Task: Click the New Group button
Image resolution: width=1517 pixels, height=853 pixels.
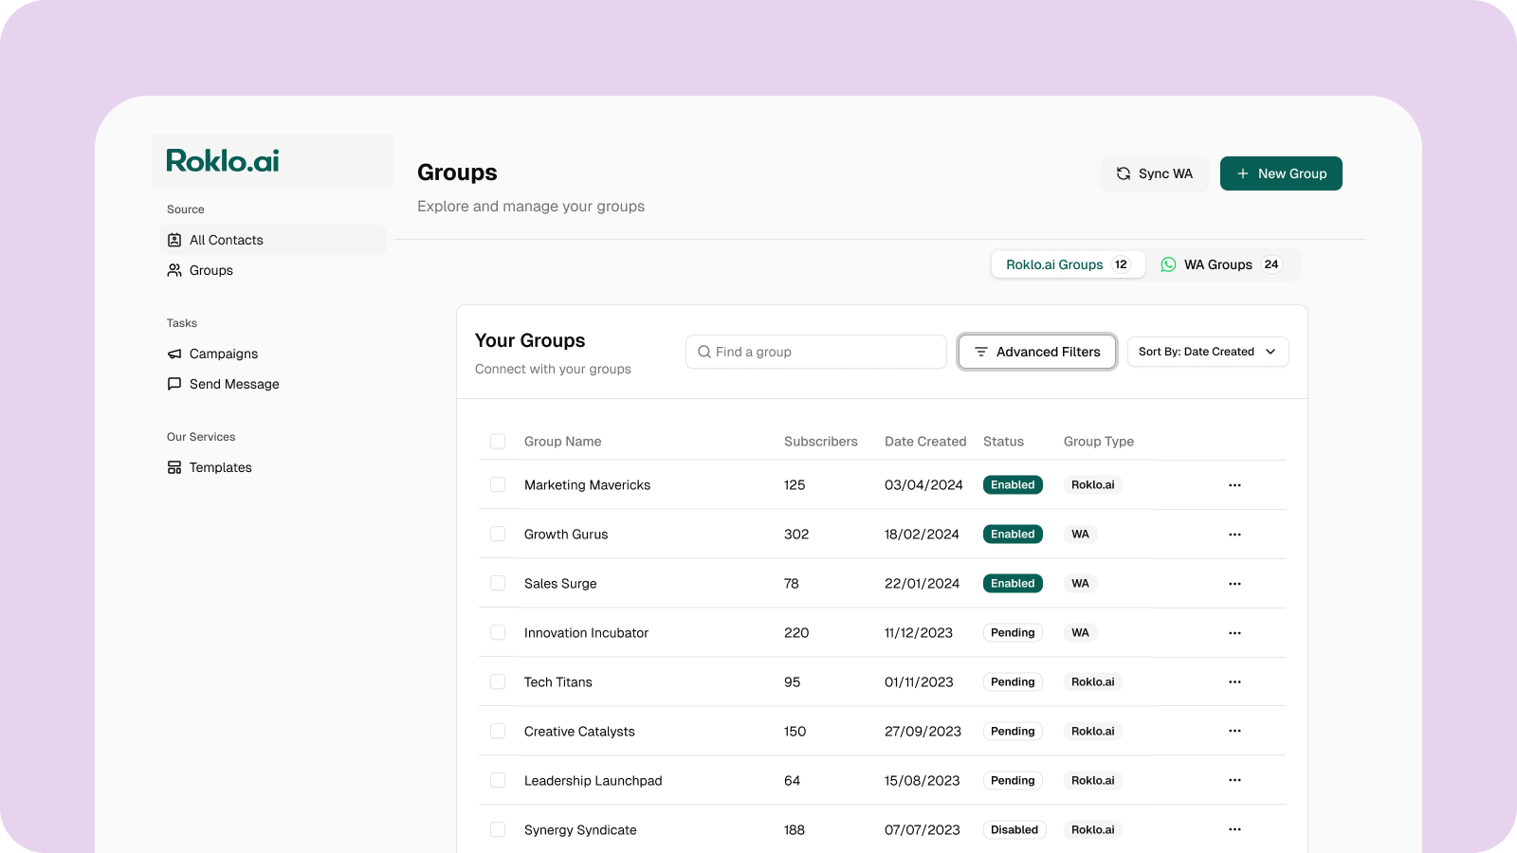Action: [1281, 173]
